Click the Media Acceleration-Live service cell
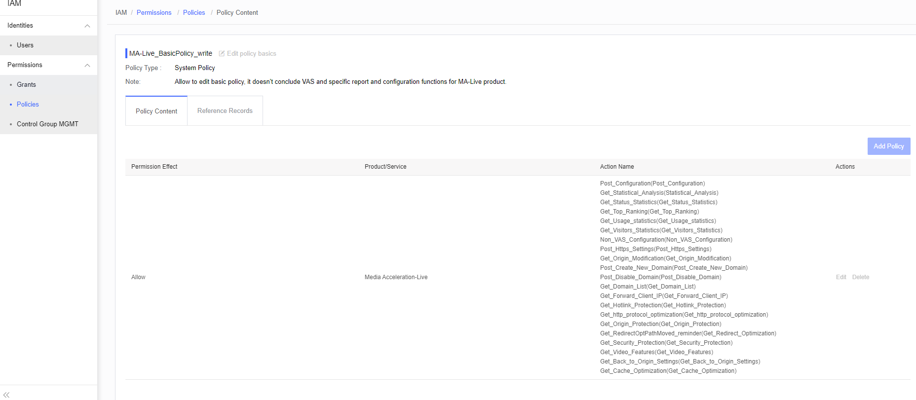916x400 pixels. pos(396,277)
